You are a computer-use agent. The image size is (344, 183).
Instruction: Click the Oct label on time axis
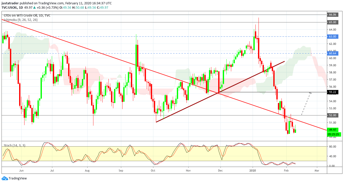pos(153,171)
